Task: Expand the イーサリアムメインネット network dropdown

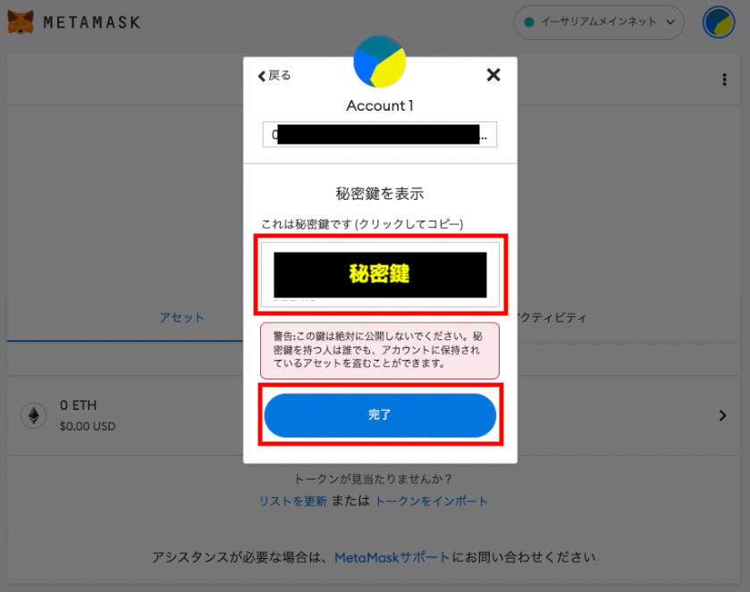Action: [x=599, y=22]
